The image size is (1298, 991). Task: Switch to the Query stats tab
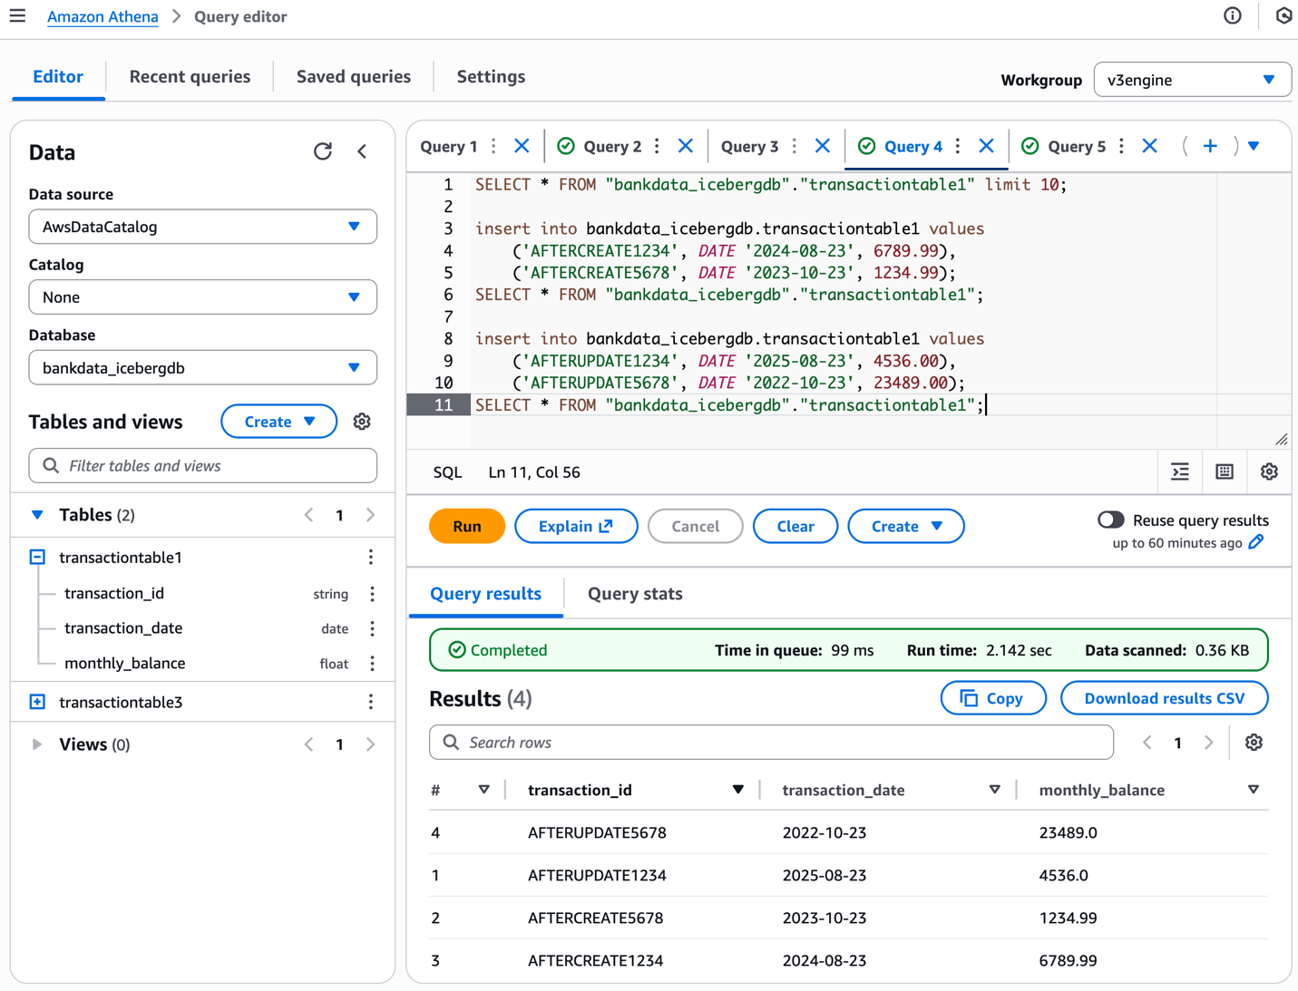point(634,593)
